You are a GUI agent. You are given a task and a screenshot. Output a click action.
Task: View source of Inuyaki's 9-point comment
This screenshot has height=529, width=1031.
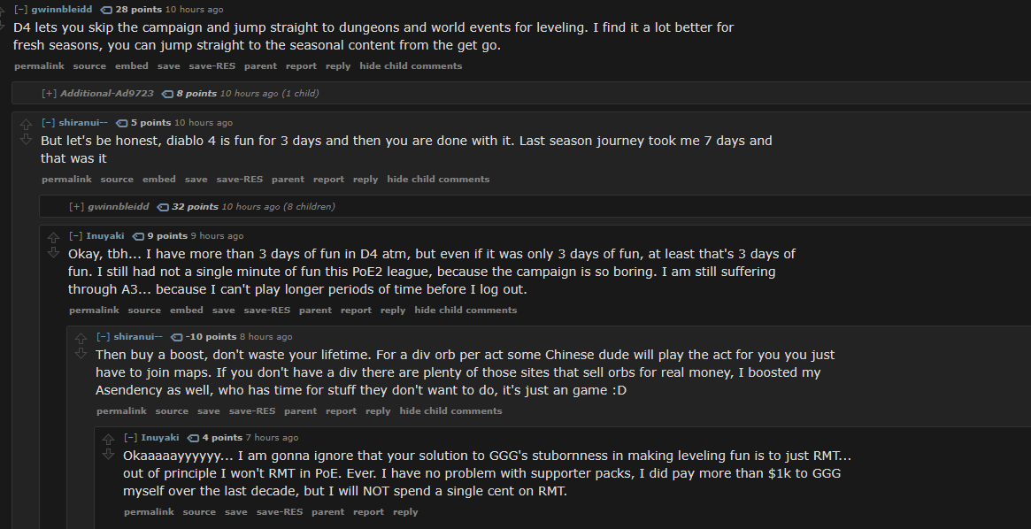144,310
